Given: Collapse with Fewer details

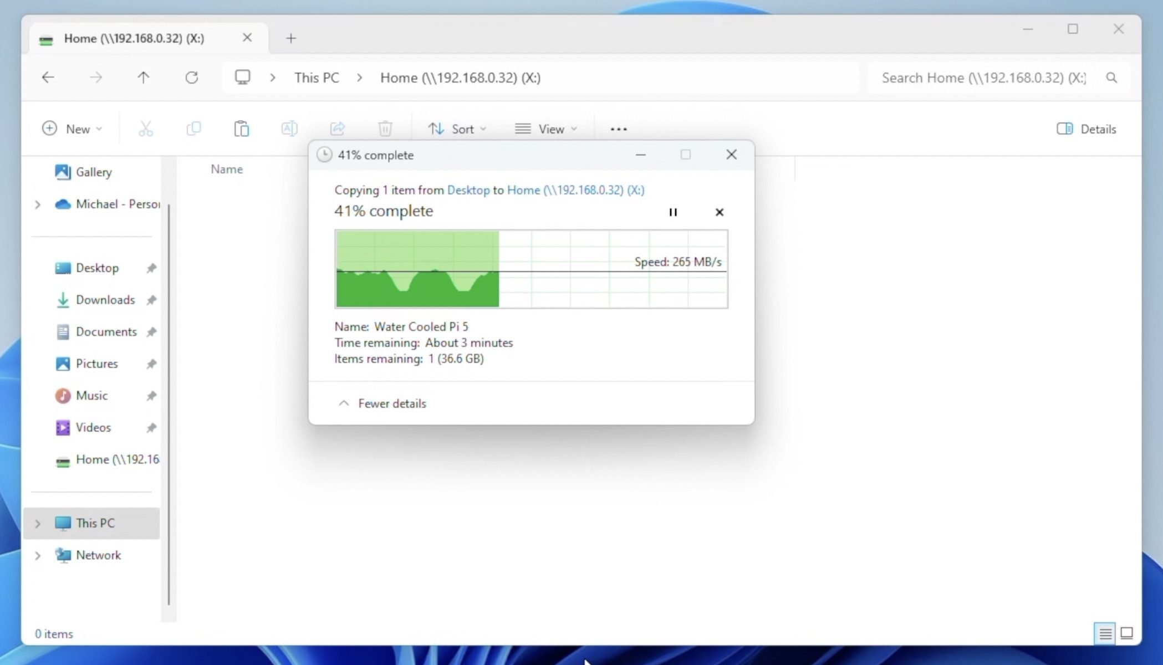Looking at the screenshot, I should click(382, 403).
